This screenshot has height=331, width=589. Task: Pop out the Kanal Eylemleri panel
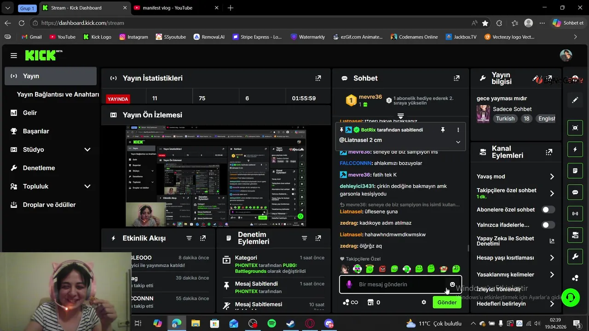(549, 152)
